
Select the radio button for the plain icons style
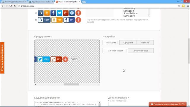click(36, 13)
